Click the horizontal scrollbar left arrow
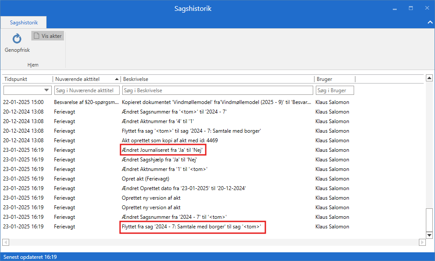 (x=6, y=242)
